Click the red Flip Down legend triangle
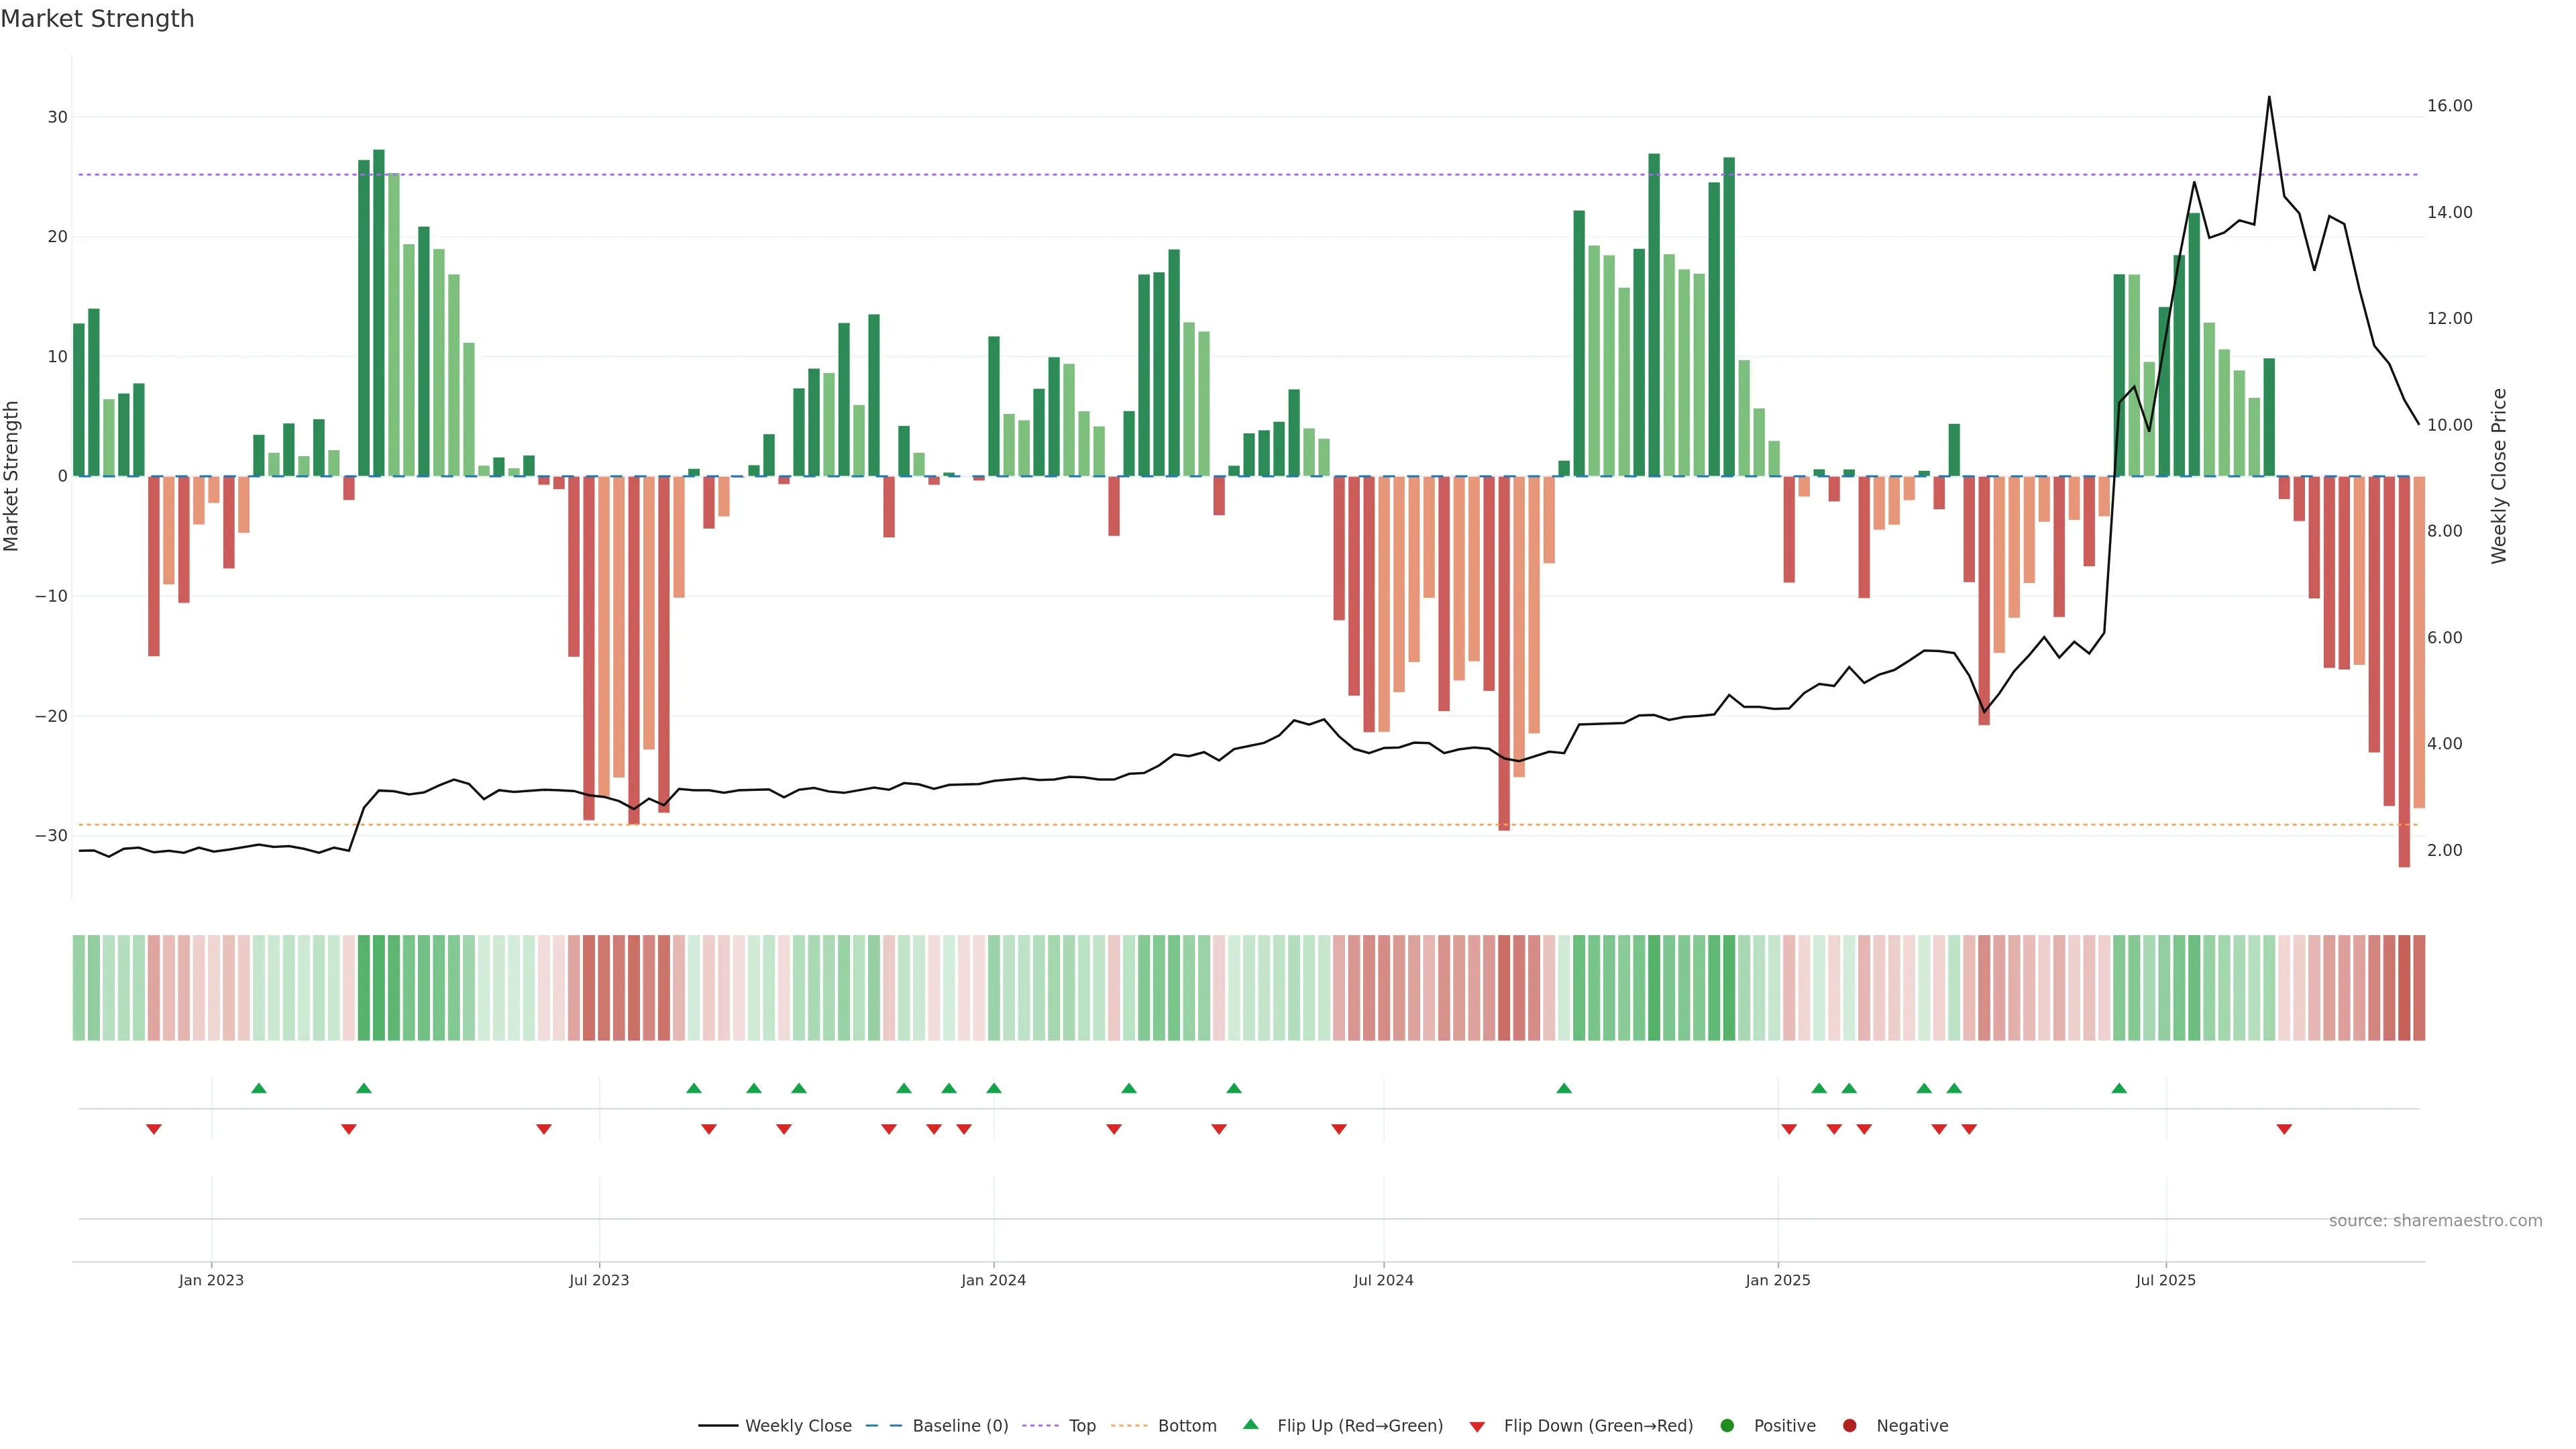The height and width of the screenshot is (1449, 2576). (x=1477, y=1427)
